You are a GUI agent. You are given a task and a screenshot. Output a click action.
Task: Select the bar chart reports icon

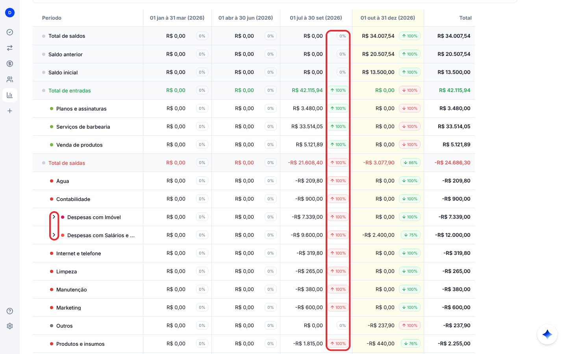[10, 95]
